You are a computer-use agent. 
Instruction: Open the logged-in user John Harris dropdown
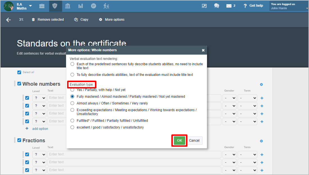click(289, 6)
